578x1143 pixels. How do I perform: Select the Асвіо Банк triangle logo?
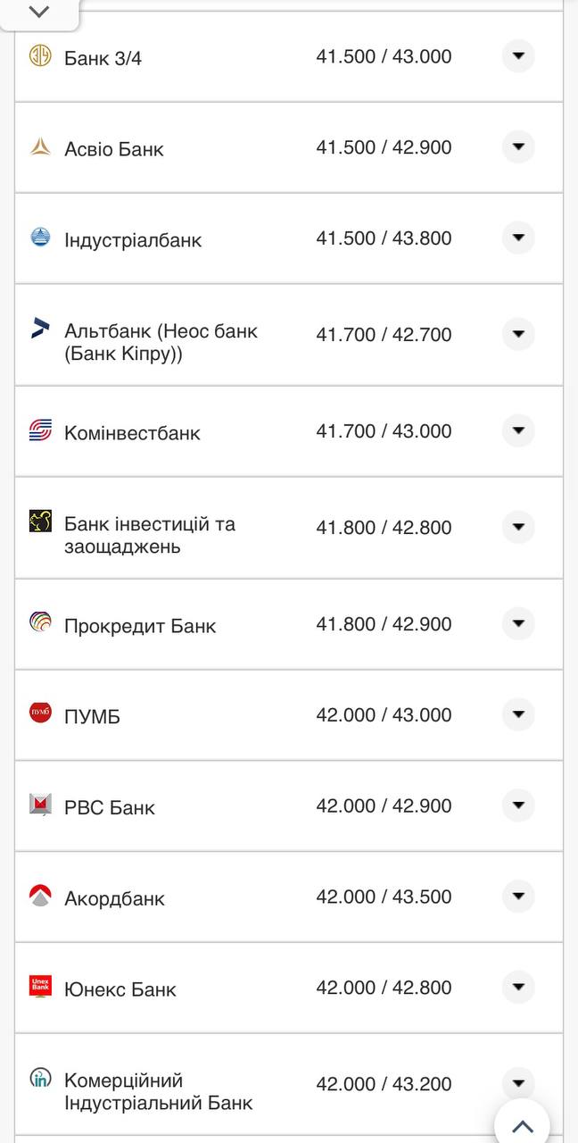tap(40, 147)
